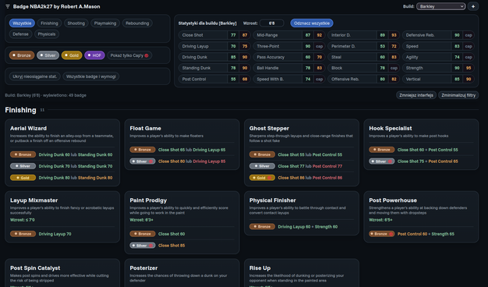
Task: Add a new build with the plus button
Action: (473, 6)
